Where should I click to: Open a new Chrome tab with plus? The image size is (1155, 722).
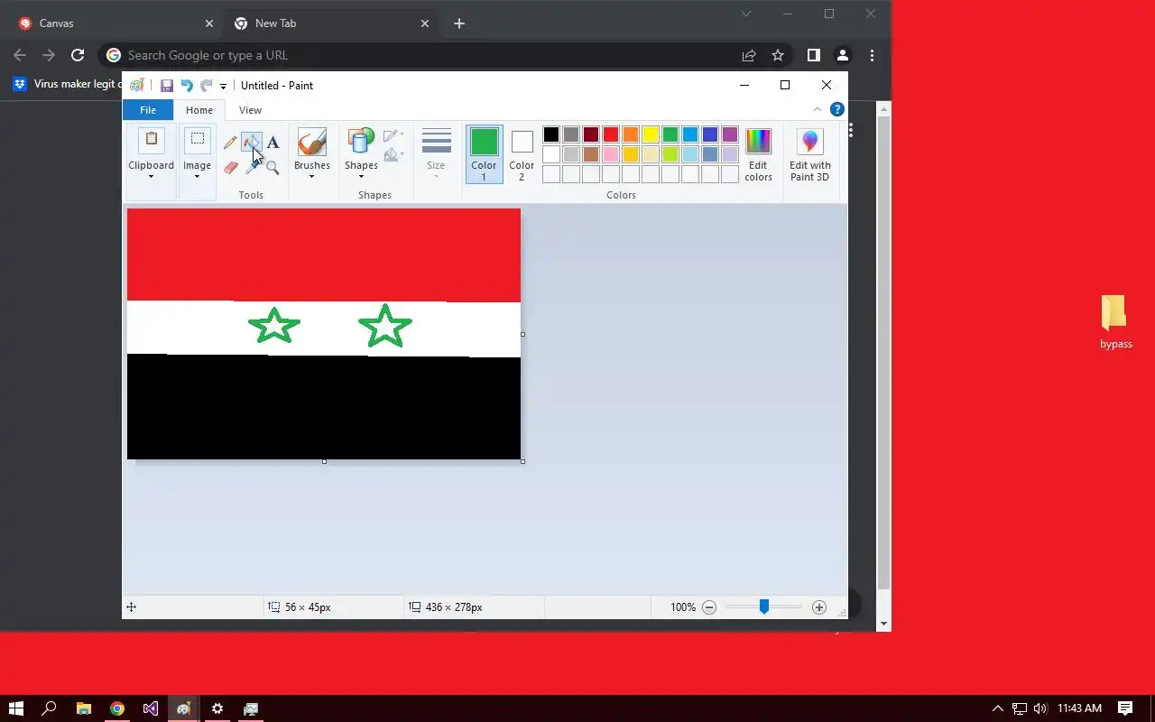coord(459,23)
